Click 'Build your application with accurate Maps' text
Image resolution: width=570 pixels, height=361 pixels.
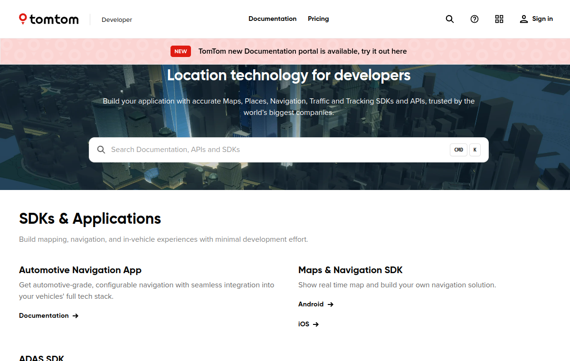pos(289,107)
